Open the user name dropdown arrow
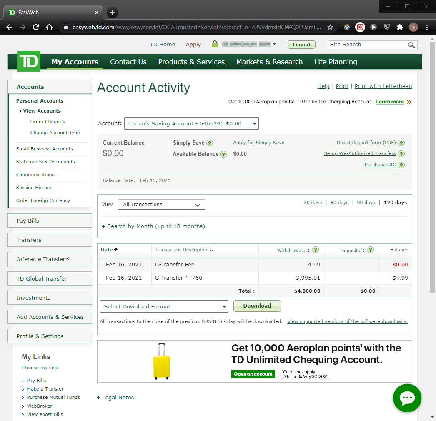This screenshot has width=436, height=421. click(274, 44)
